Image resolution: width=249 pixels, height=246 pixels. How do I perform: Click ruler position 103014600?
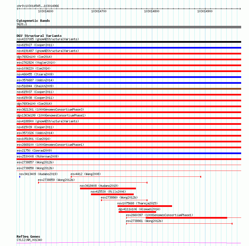pos(46,11)
